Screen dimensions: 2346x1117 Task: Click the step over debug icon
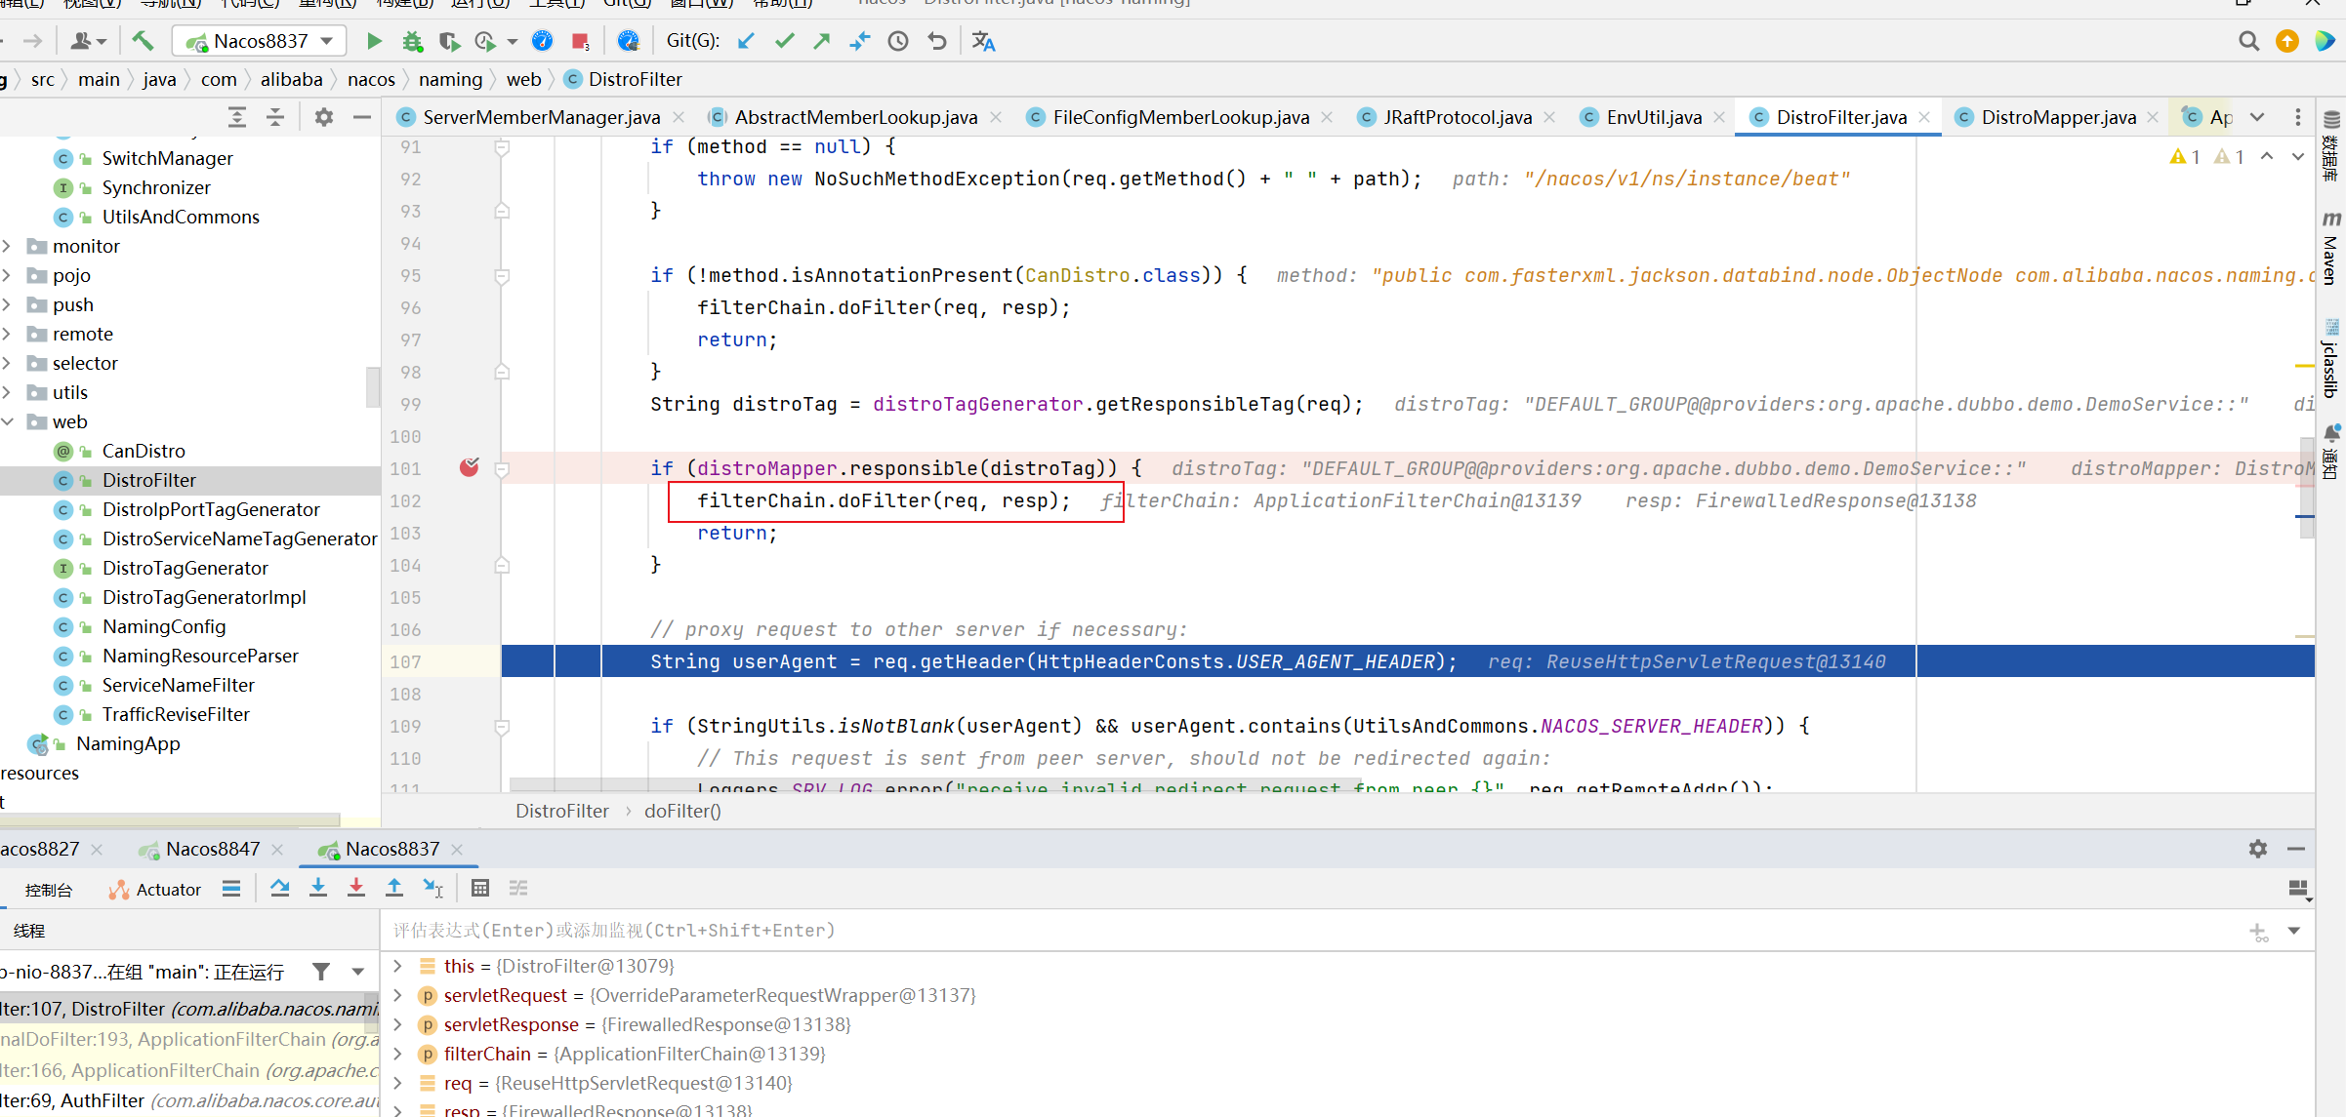[280, 888]
